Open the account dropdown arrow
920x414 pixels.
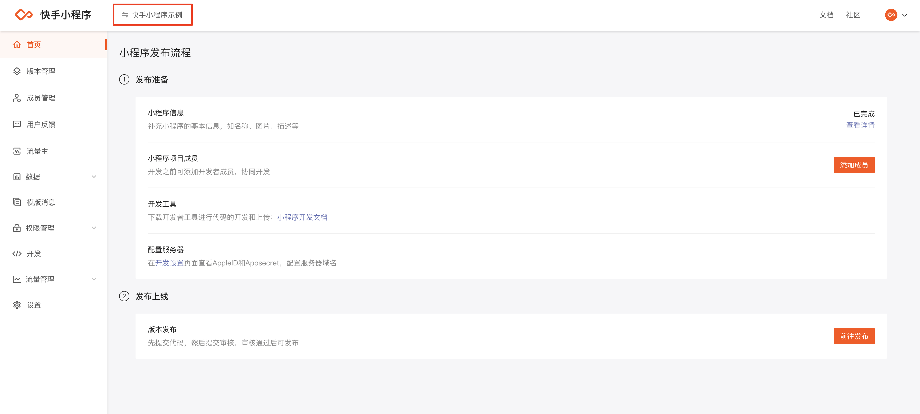point(905,15)
